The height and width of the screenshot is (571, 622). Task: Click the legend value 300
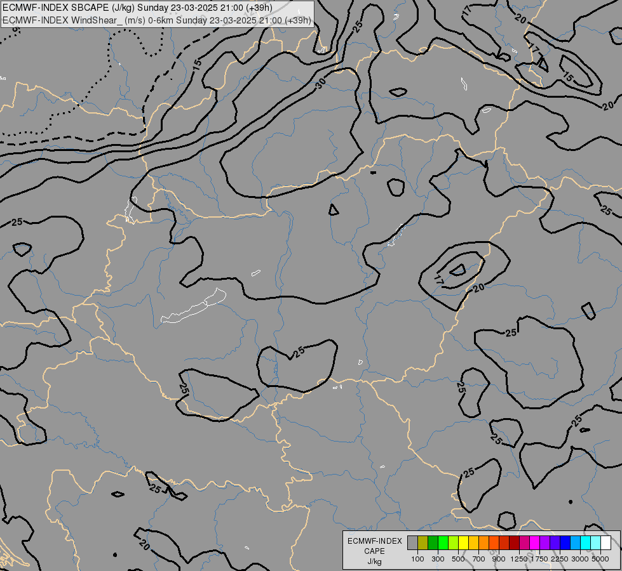click(x=438, y=559)
